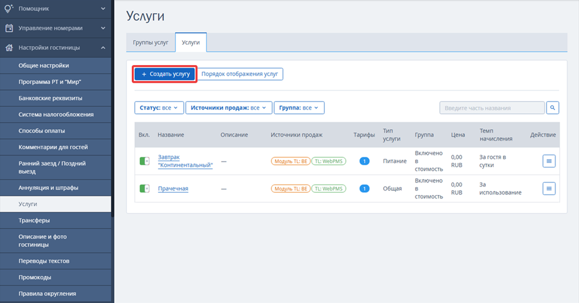The height and width of the screenshot is (303, 579).
Task: Collapse the Настройки гостиницы chevron
Action: tap(103, 47)
